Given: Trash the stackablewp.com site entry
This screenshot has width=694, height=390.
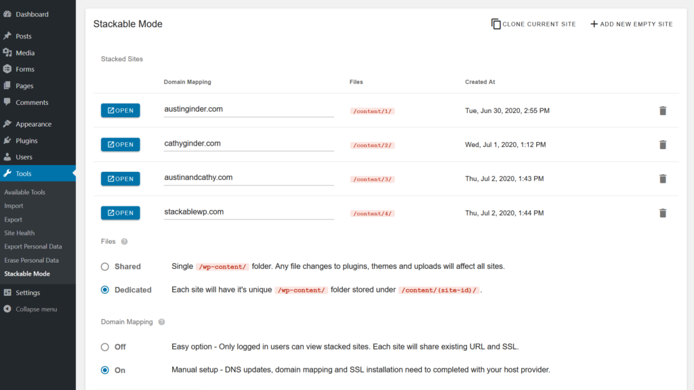Looking at the screenshot, I should coord(663,213).
